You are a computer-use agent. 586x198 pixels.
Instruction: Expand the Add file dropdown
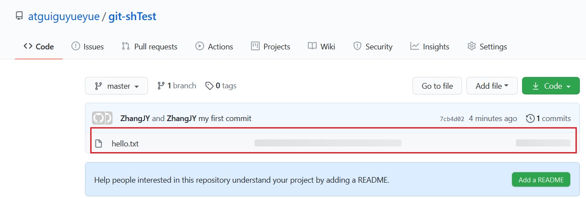[x=492, y=86]
